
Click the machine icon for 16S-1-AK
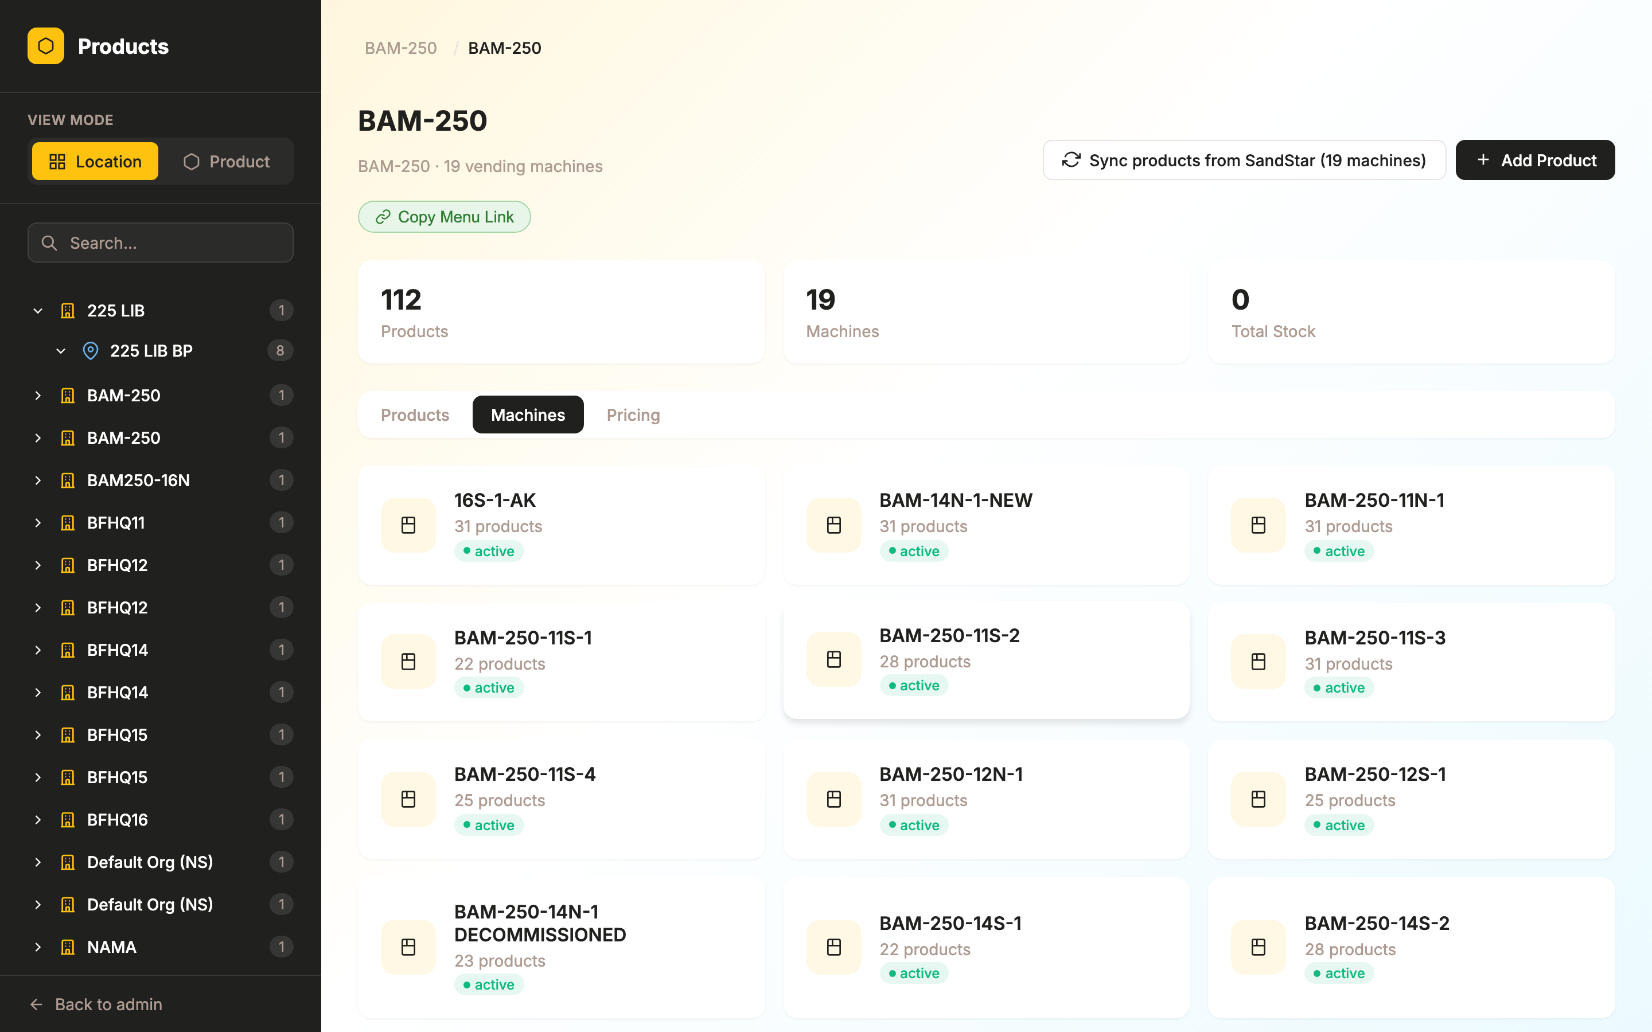408,525
